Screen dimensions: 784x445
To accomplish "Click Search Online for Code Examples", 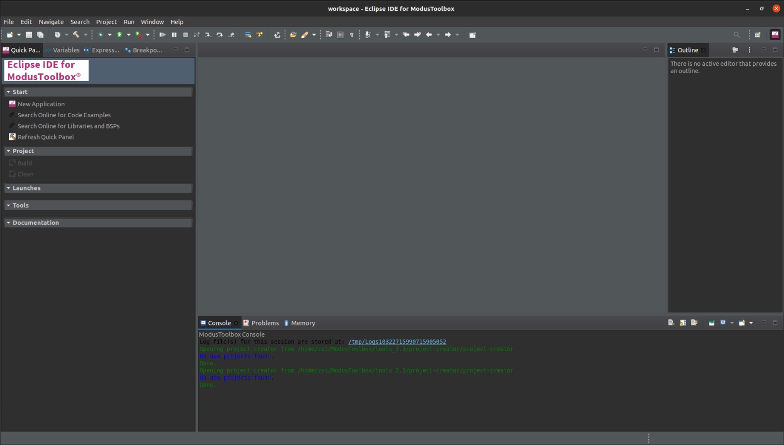I will (x=64, y=115).
